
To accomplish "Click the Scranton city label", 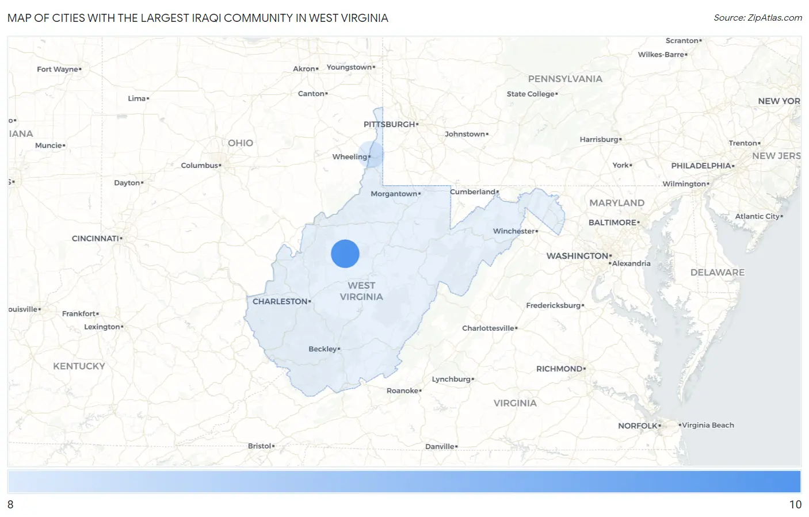I will (682, 41).
